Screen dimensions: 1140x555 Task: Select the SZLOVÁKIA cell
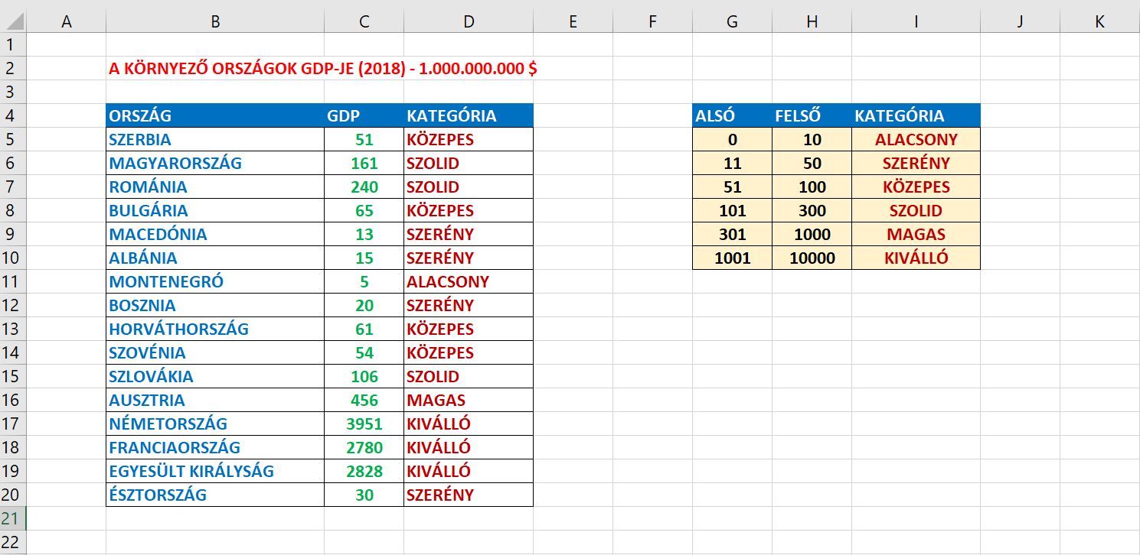(x=215, y=376)
